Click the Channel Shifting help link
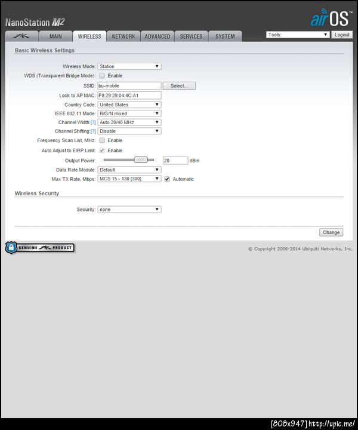The image size is (358, 430). [x=93, y=131]
